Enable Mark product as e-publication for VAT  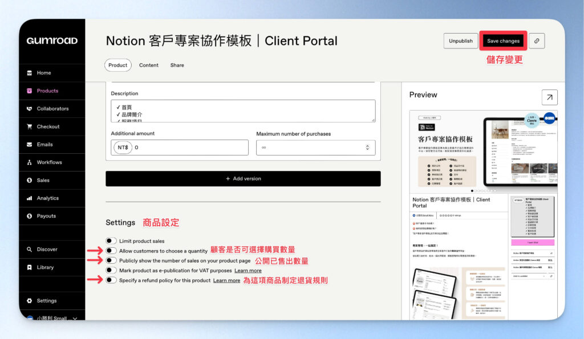click(x=111, y=270)
